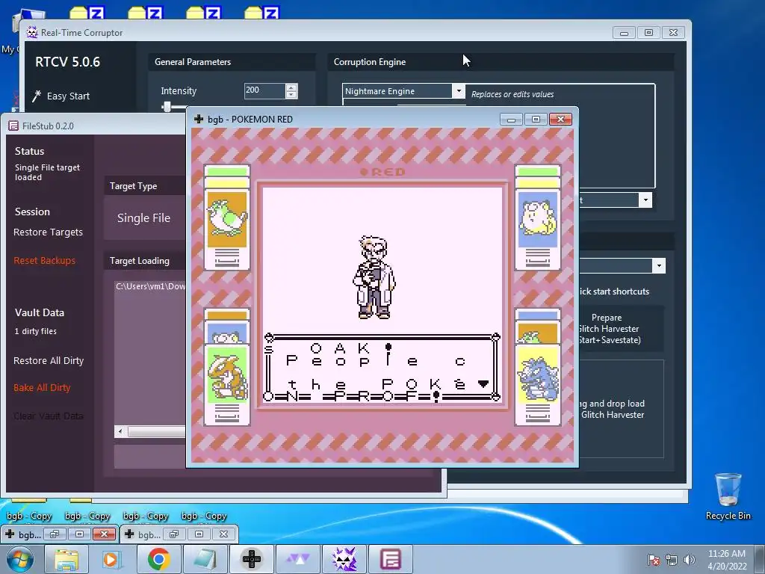Screen dimensions: 765x574
Task: Click the network tray icon
Action: (x=672, y=560)
